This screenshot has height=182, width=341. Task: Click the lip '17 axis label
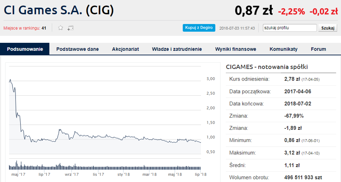[44, 174]
